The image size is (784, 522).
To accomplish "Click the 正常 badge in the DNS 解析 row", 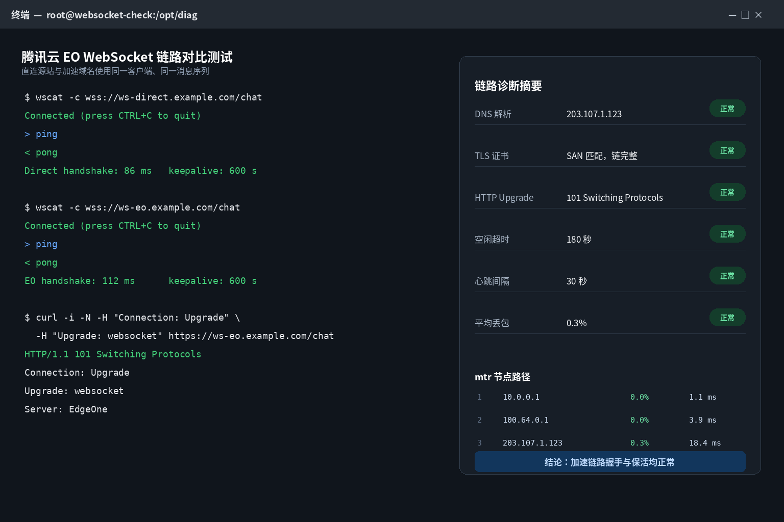I will coord(727,109).
